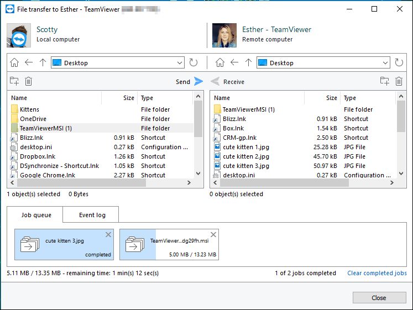The image size is (413, 310).
Task: Delete selected item on local computer
Action: 28,81
